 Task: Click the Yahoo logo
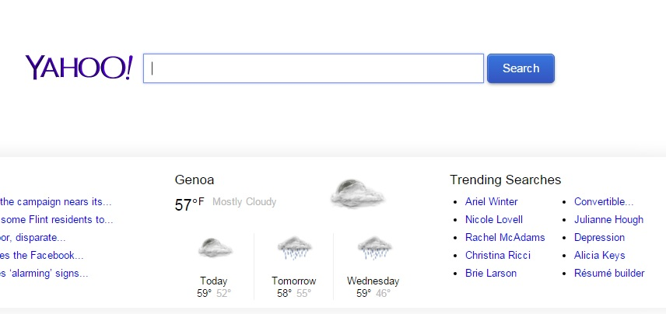point(79,68)
